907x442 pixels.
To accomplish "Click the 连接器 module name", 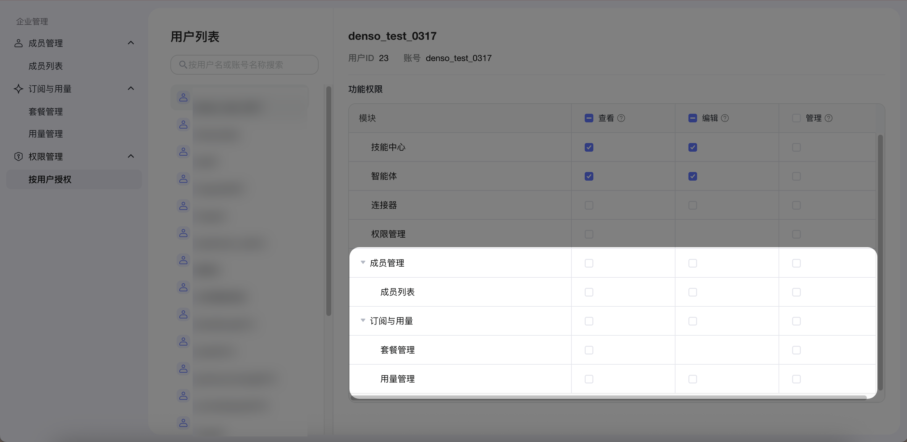I will [384, 205].
